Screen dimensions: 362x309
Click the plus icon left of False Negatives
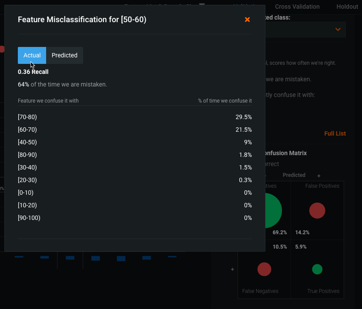232,269
